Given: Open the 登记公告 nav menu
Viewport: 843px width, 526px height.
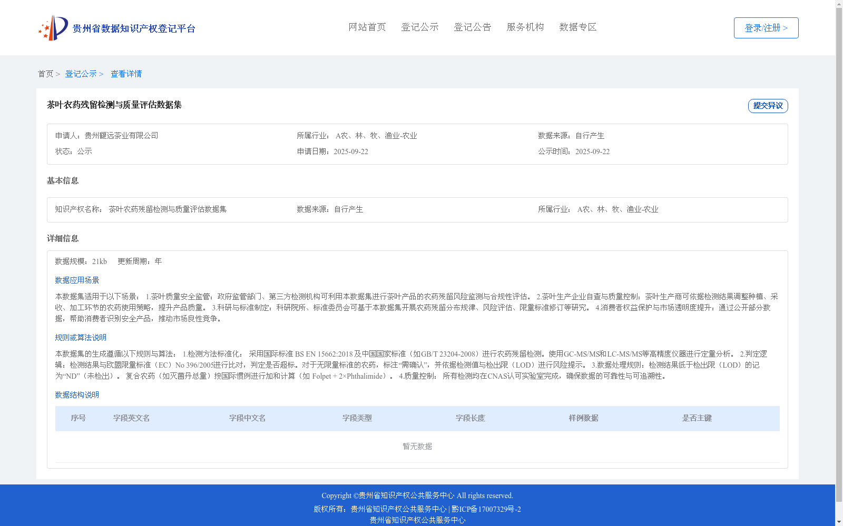Looking at the screenshot, I should coord(473,27).
